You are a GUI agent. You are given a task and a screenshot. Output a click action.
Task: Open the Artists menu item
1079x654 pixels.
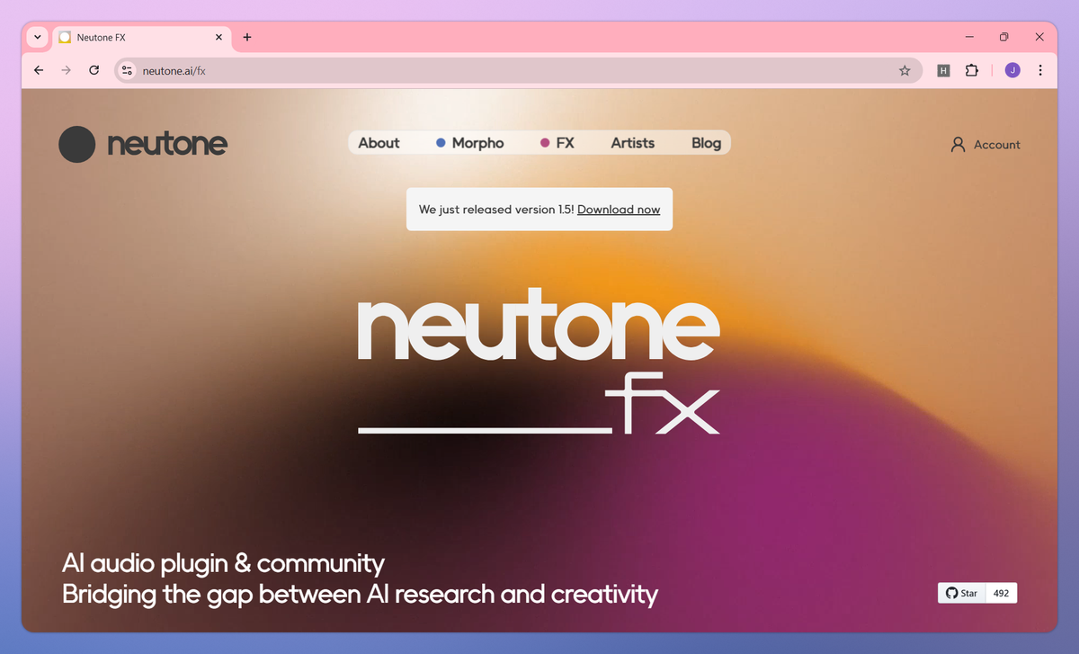(x=633, y=143)
